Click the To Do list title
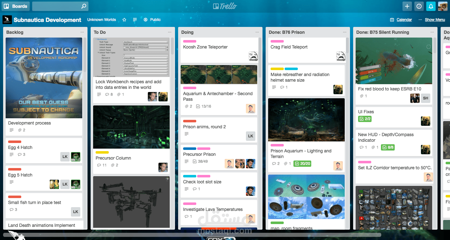Viewport: 450px width, 240px height. tap(100, 32)
